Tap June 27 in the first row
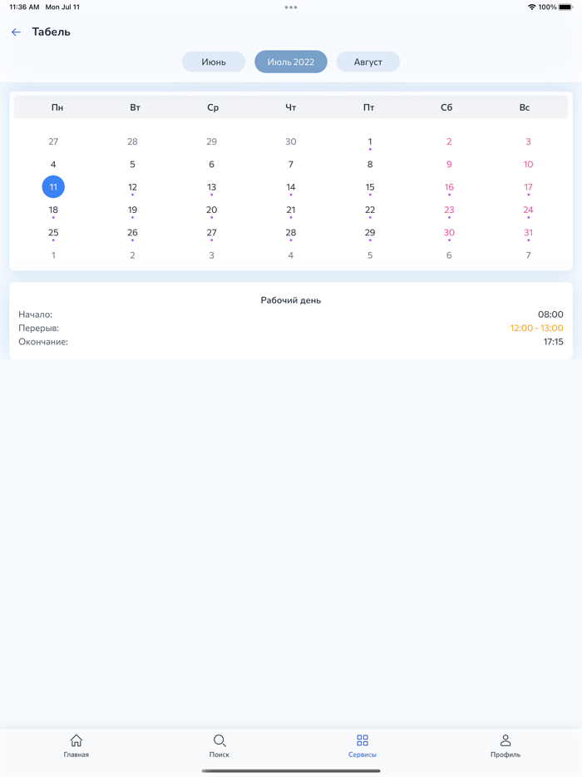This screenshot has height=777, width=582. (x=53, y=142)
